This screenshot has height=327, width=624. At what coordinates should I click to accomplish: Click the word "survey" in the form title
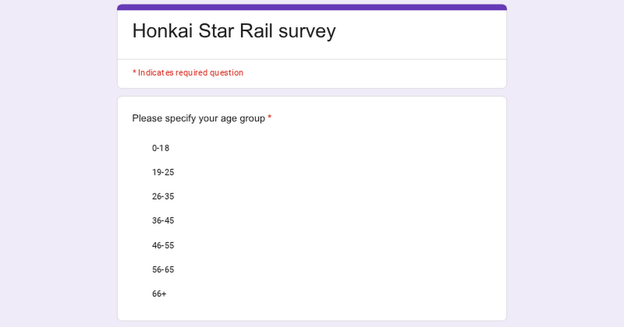[307, 31]
